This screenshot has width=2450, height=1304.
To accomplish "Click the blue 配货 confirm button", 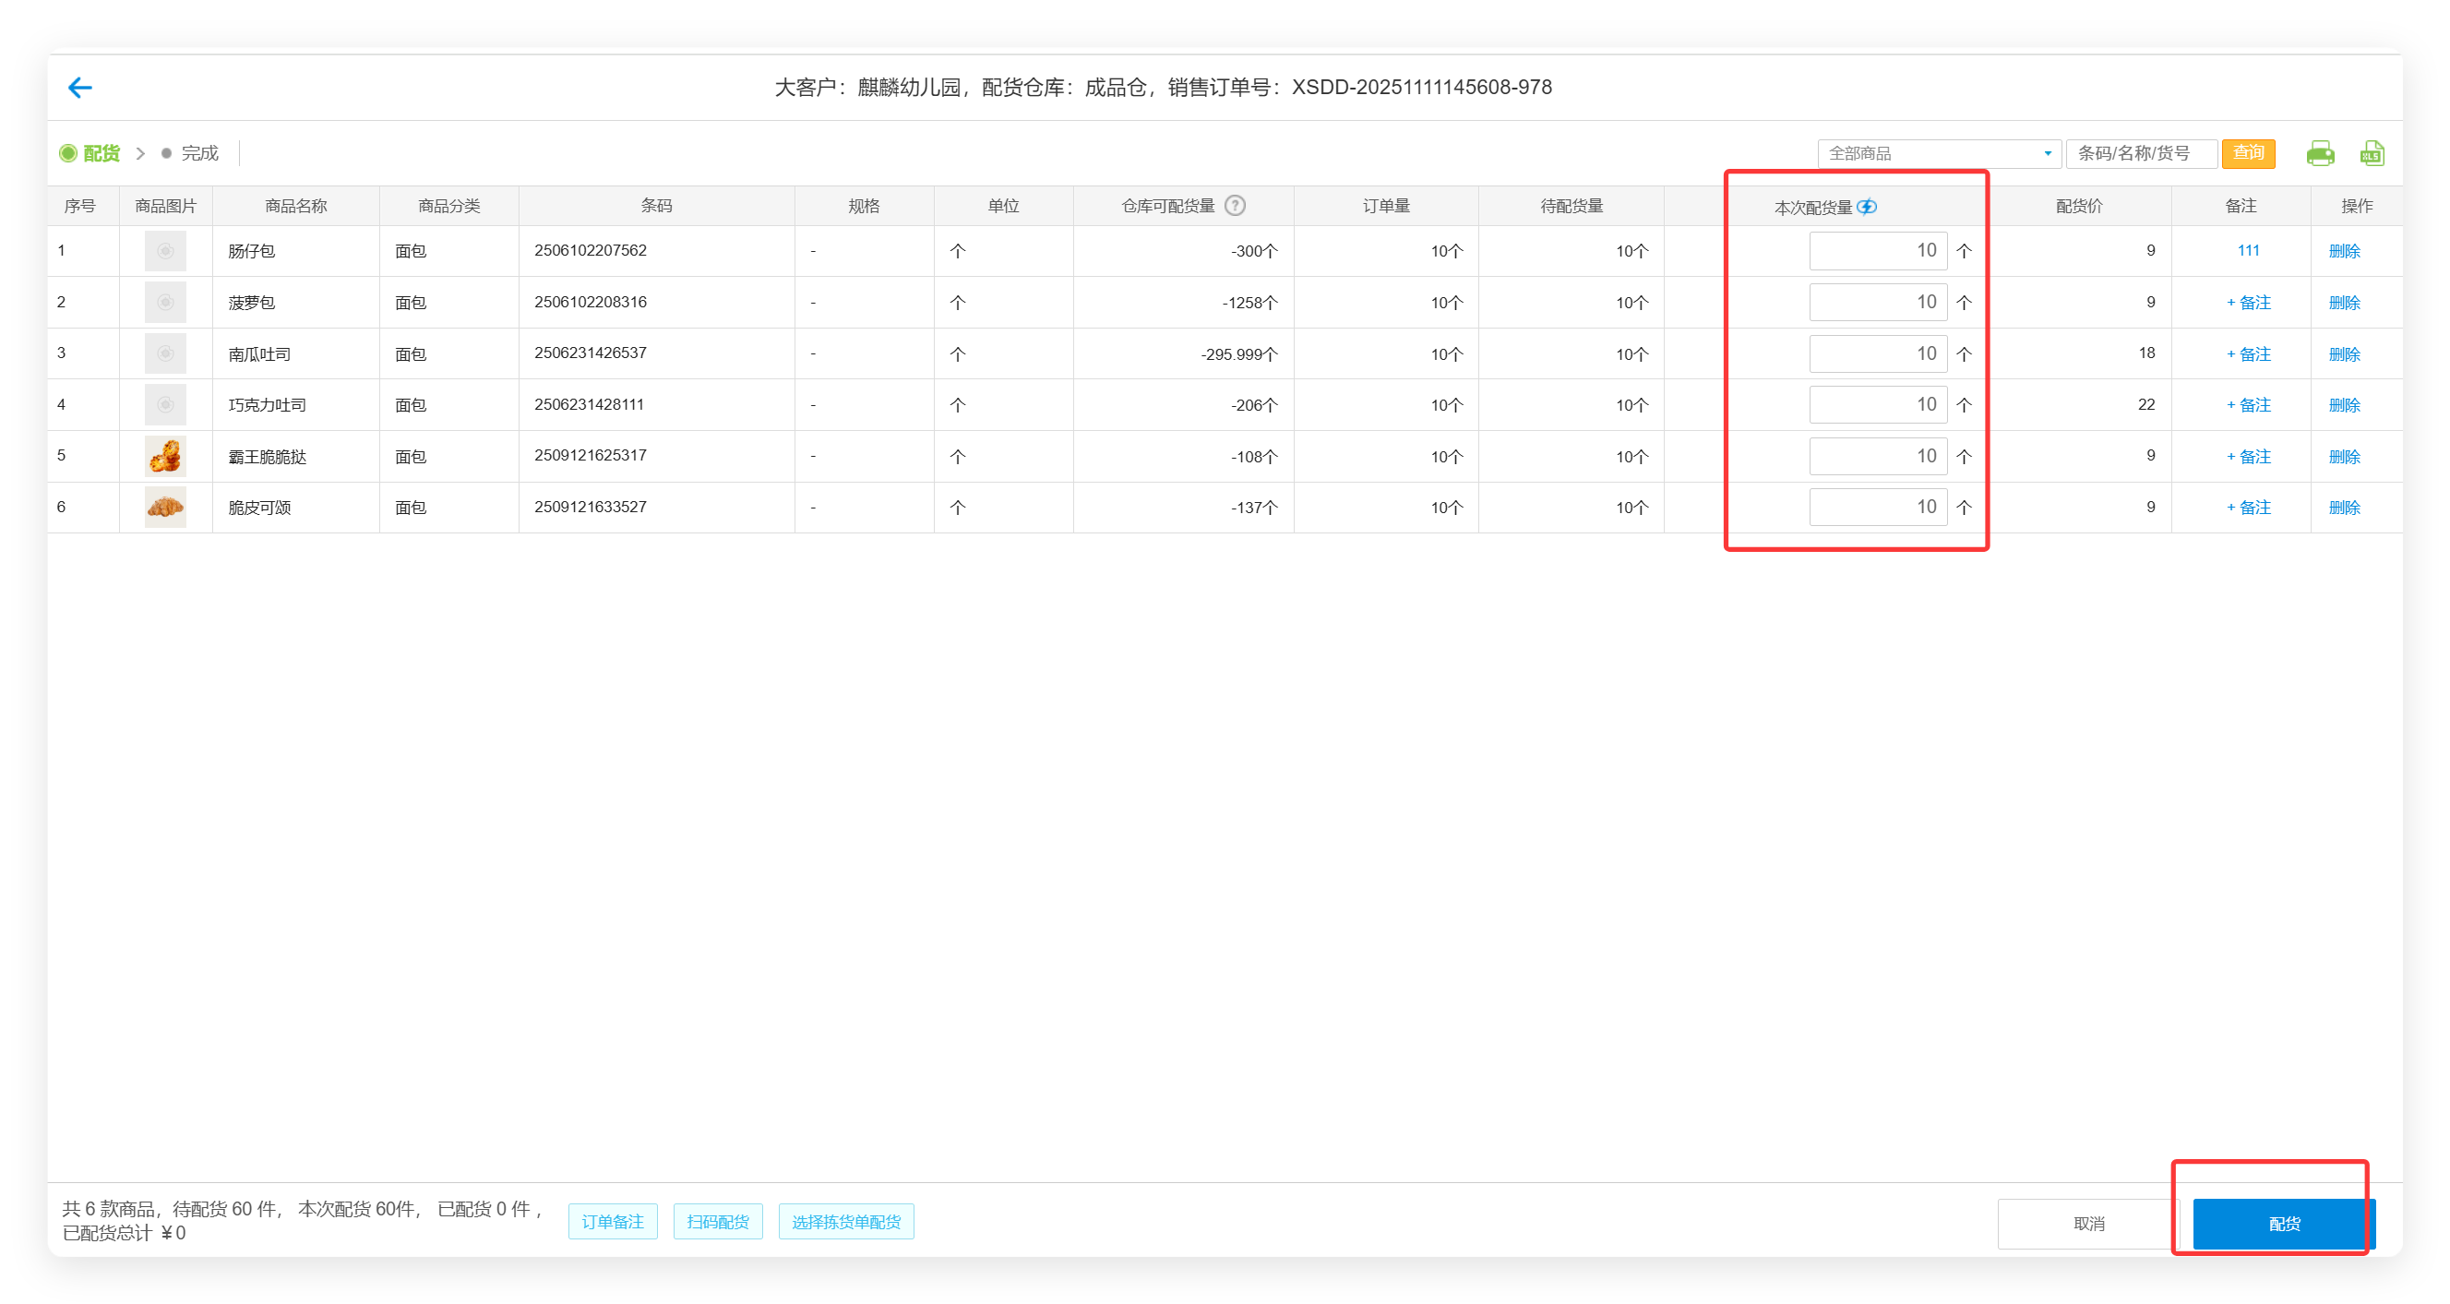I will tap(2283, 1223).
